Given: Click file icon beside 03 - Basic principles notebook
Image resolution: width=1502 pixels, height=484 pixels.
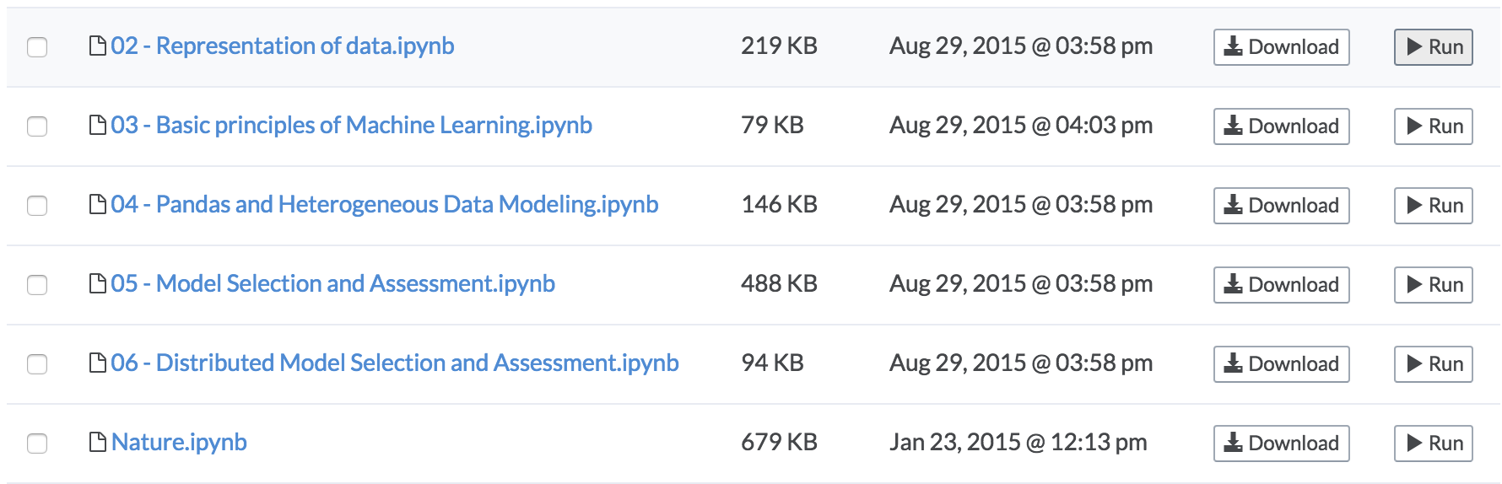Looking at the screenshot, I should coord(98,125).
